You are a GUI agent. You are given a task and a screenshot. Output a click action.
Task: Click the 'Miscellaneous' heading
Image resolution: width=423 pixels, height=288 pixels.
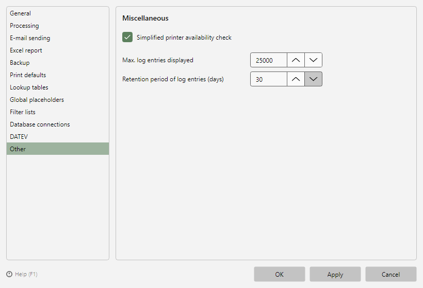click(145, 18)
